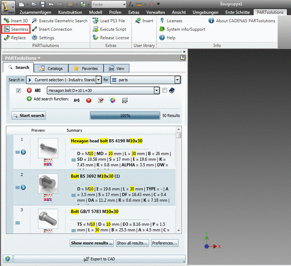Open the Verwalten ribbon tab
The width and height of the screenshot is (291, 266).
click(156, 12)
